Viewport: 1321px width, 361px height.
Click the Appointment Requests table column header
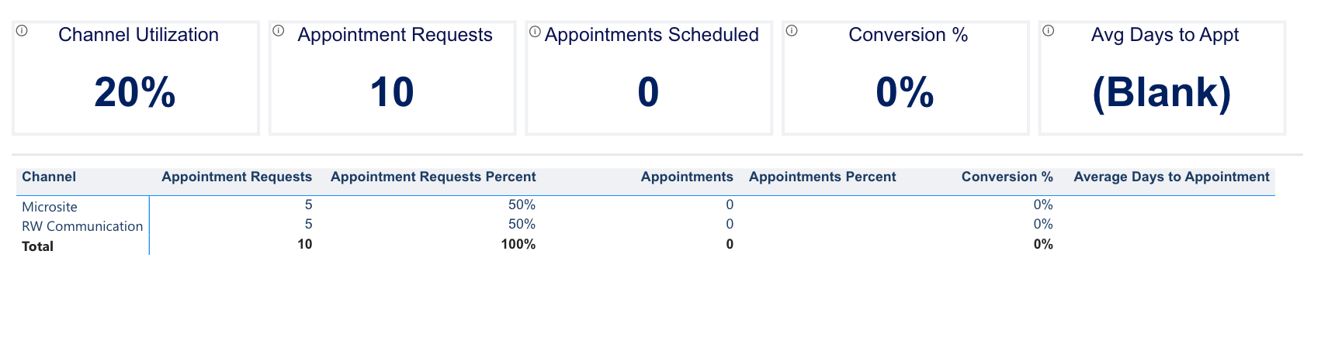[237, 177]
